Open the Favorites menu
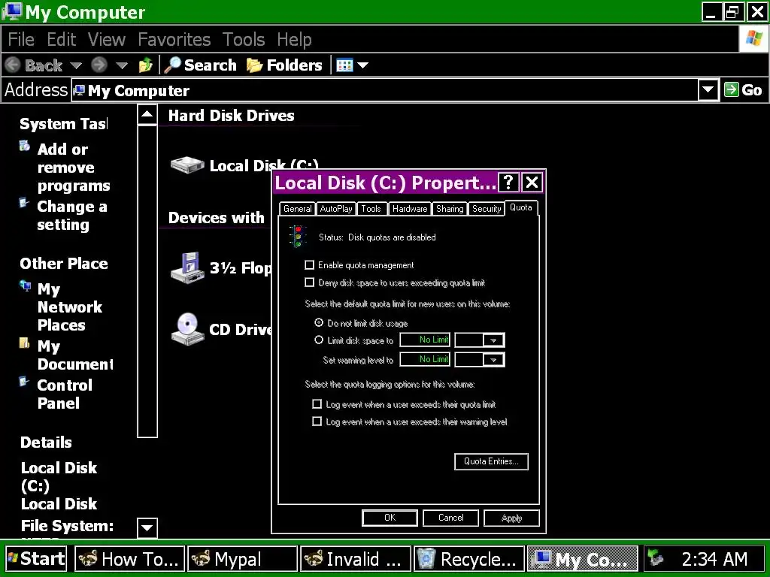 click(174, 39)
